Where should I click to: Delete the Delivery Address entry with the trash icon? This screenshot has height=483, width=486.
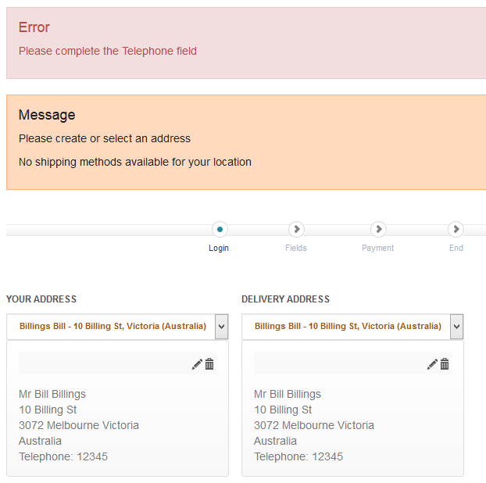click(445, 364)
